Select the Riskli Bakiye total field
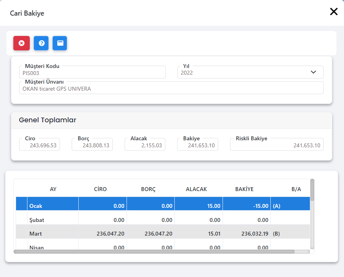Image resolution: width=344 pixels, height=277 pixels. (277, 145)
